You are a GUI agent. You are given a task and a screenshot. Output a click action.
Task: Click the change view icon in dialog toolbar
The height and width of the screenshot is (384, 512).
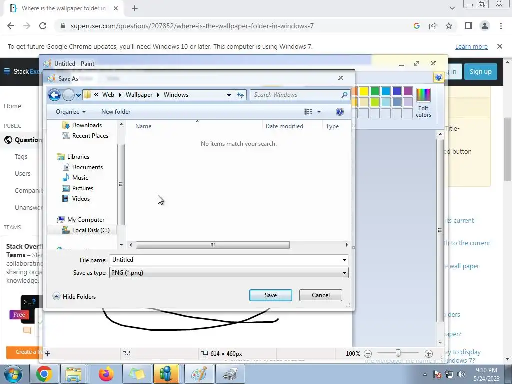308,112
